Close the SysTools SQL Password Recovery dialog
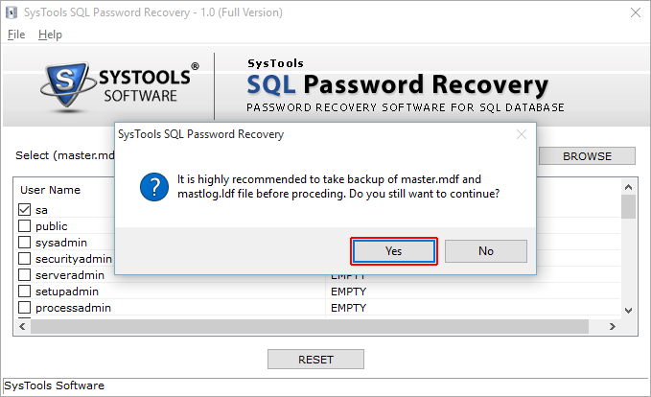 coord(522,134)
